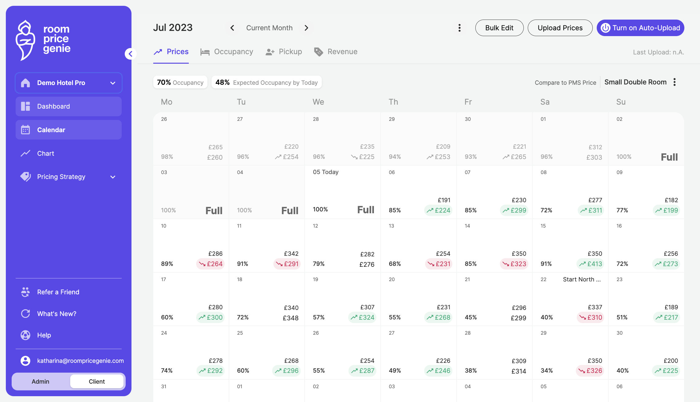Click the Demo Hotel Pro house icon
This screenshot has height=402, width=700.
[x=25, y=83]
